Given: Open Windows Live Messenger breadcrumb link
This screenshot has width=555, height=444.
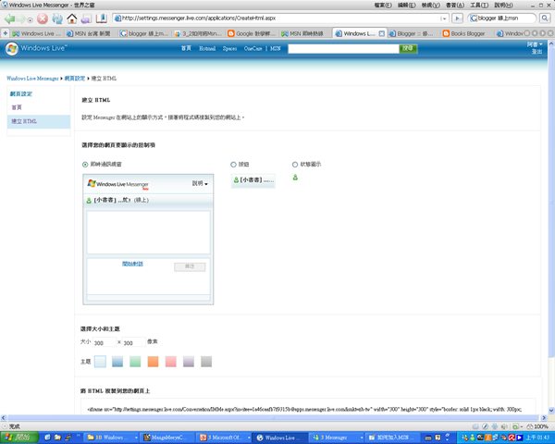Looking at the screenshot, I should coord(32,79).
